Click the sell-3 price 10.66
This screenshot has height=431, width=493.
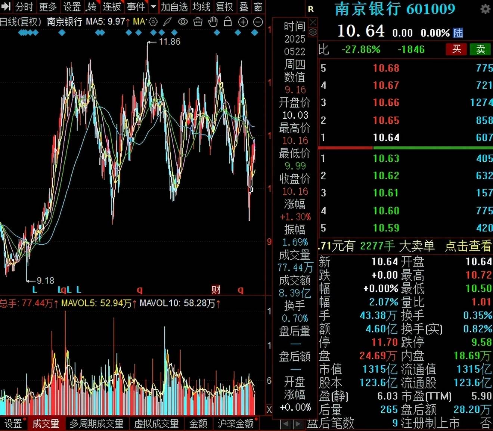386,102
